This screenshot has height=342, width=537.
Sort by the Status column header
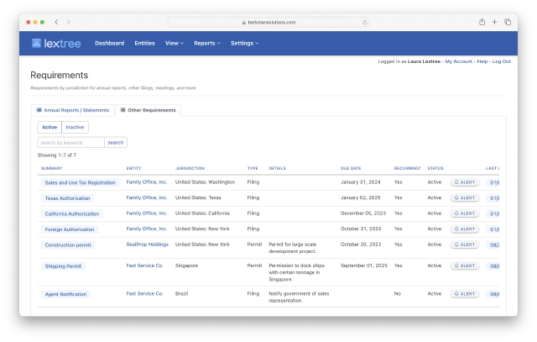(435, 168)
